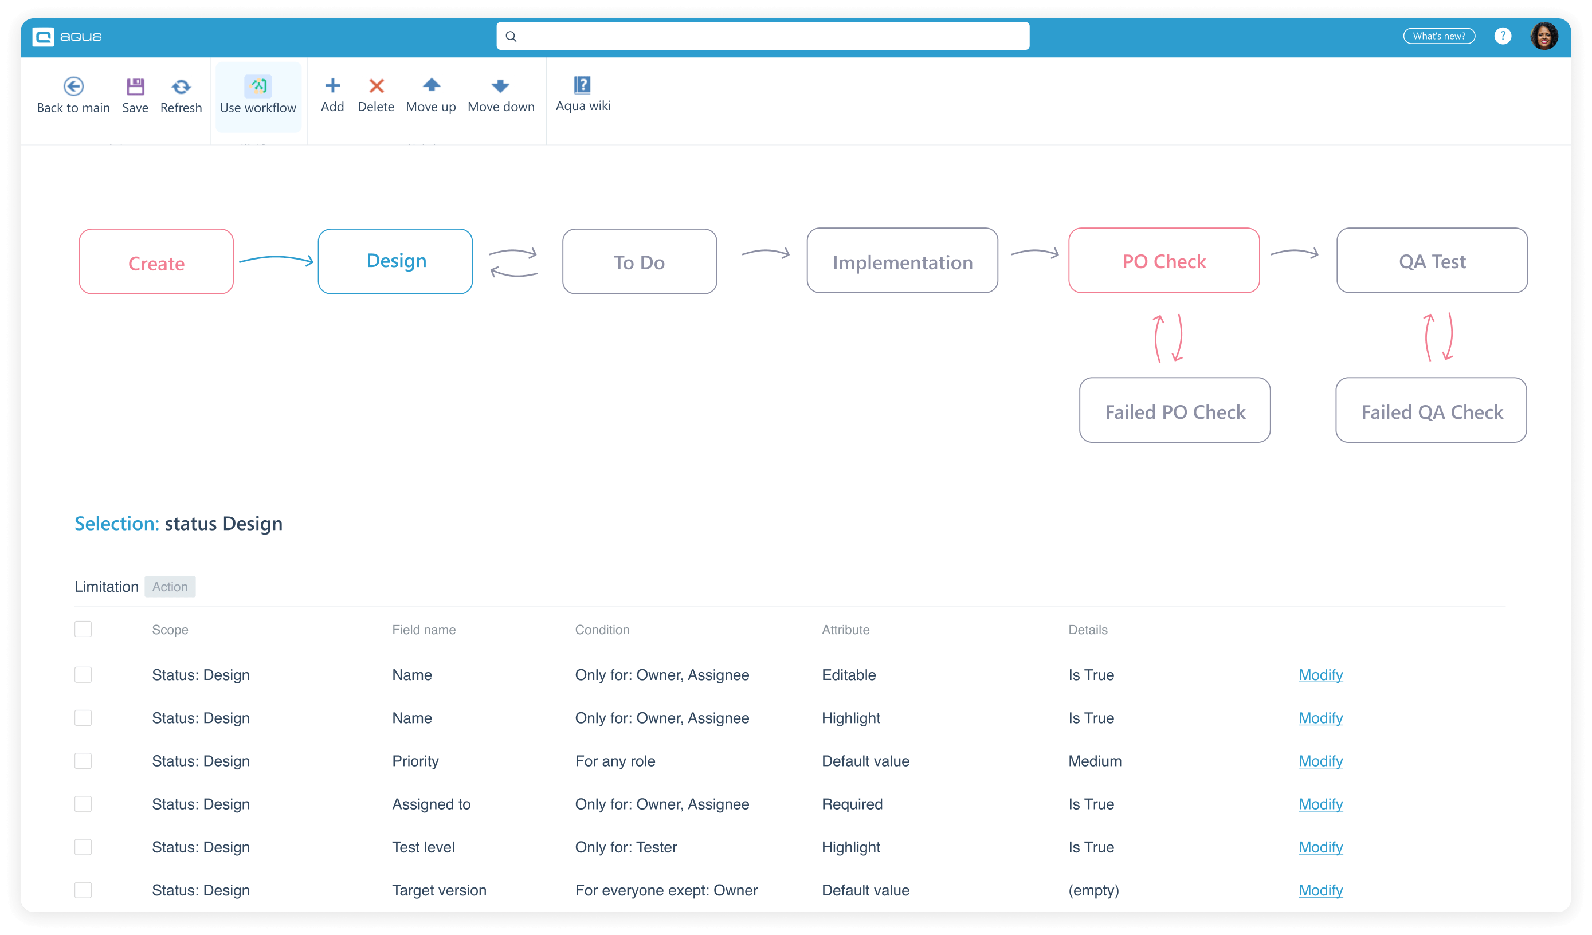Check the Priority limitation row checkbox
1592x935 pixels.
[x=83, y=761]
